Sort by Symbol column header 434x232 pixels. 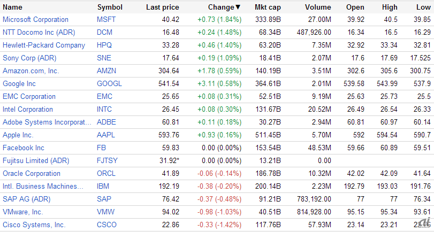click(x=110, y=7)
